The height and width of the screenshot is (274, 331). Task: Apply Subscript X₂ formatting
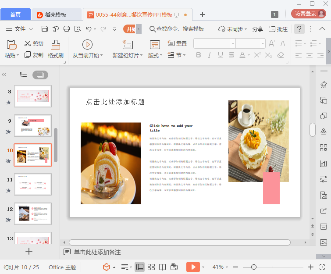(268, 55)
